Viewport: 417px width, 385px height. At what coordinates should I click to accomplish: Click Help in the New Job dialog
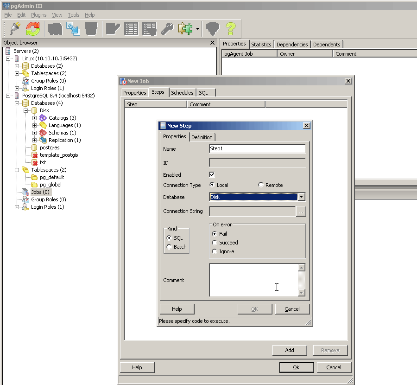137,367
